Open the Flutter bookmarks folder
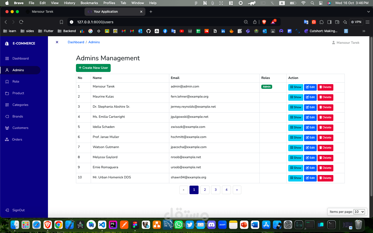 click(x=46, y=31)
